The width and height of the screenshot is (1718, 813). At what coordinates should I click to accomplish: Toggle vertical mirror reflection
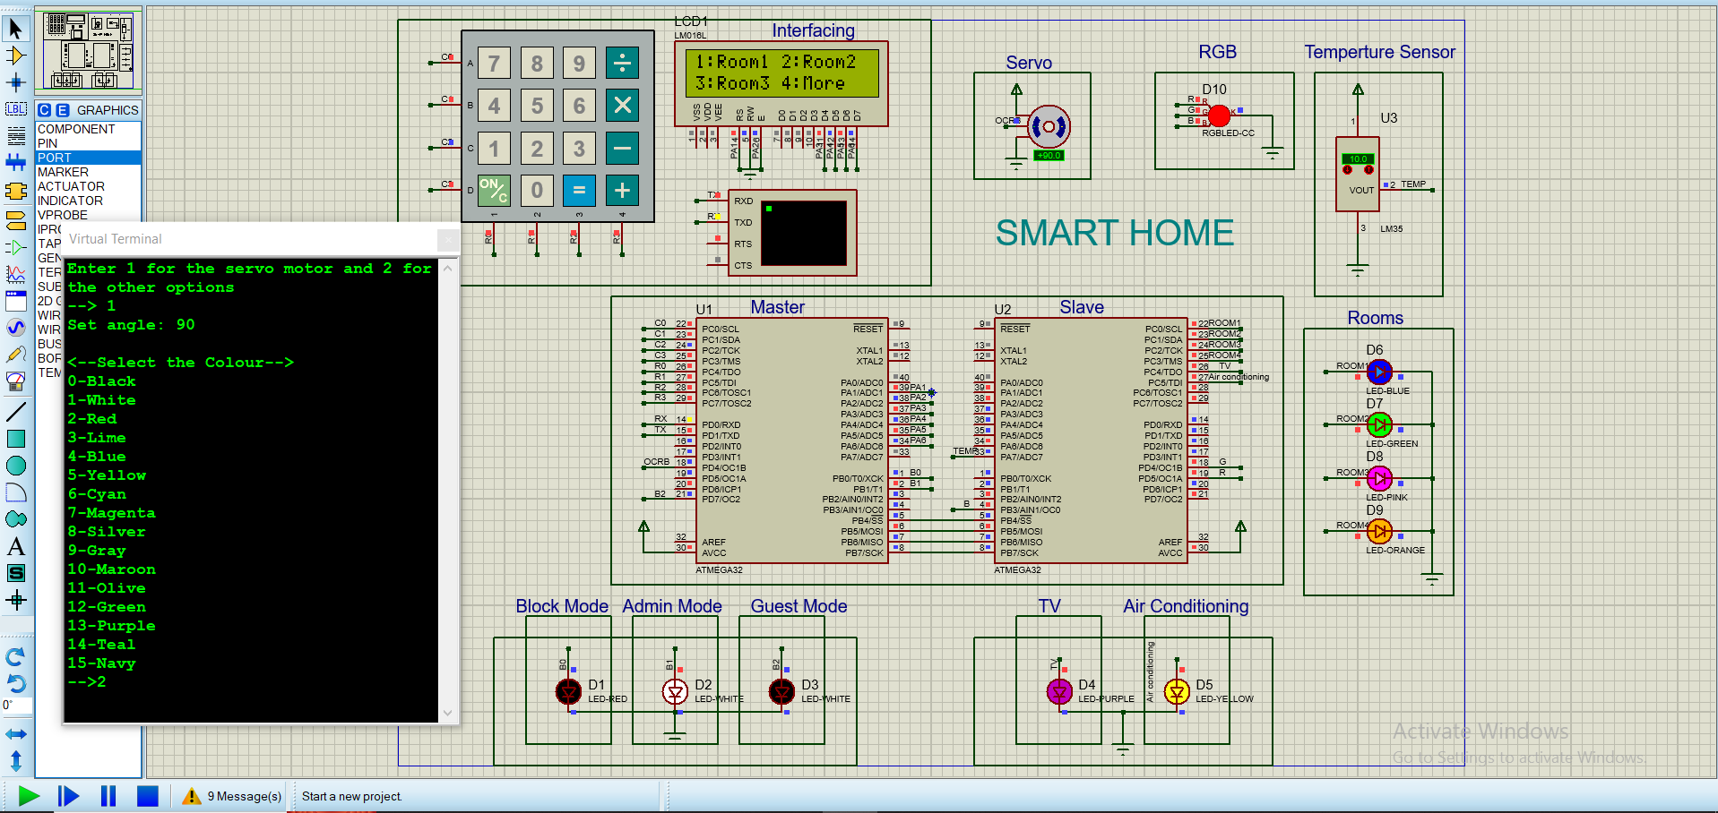click(16, 760)
